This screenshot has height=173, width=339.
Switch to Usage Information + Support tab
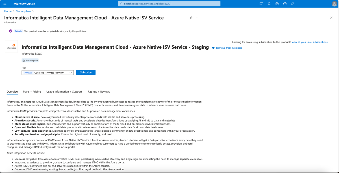pyautogui.click(x=64, y=92)
